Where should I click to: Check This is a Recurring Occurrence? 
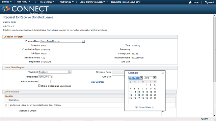pos(39,86)
